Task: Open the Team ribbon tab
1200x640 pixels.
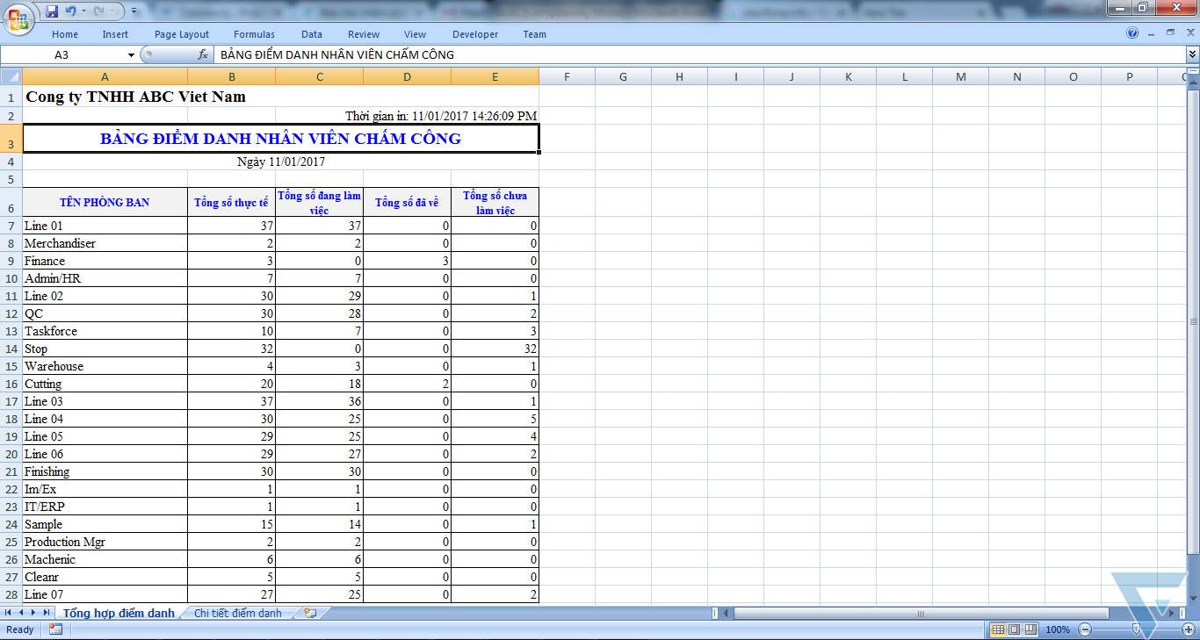Action: tap(535, 34)
